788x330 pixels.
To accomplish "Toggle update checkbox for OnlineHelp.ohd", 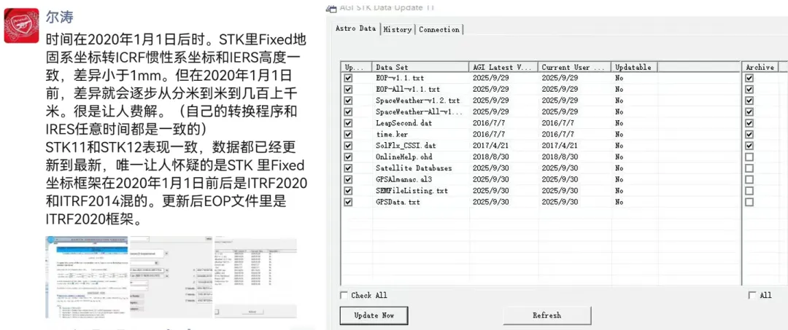I will tap(348, 157).
